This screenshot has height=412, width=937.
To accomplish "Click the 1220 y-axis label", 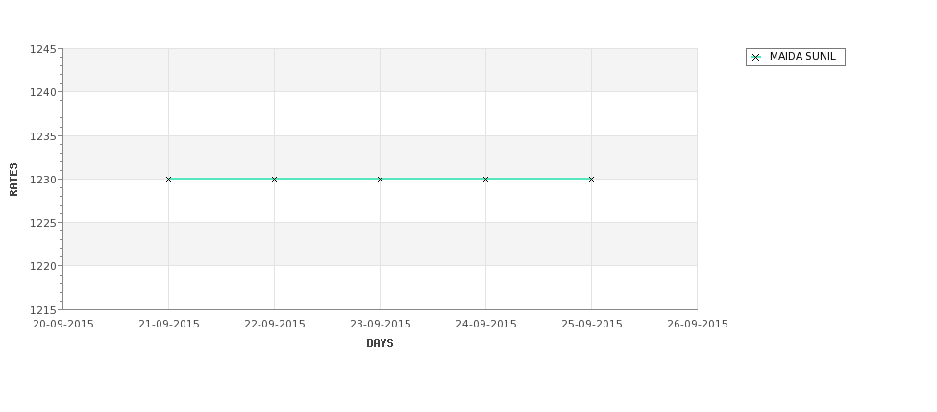I will 43,266.
